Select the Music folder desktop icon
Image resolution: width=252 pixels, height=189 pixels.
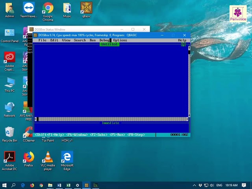point(67,10)
